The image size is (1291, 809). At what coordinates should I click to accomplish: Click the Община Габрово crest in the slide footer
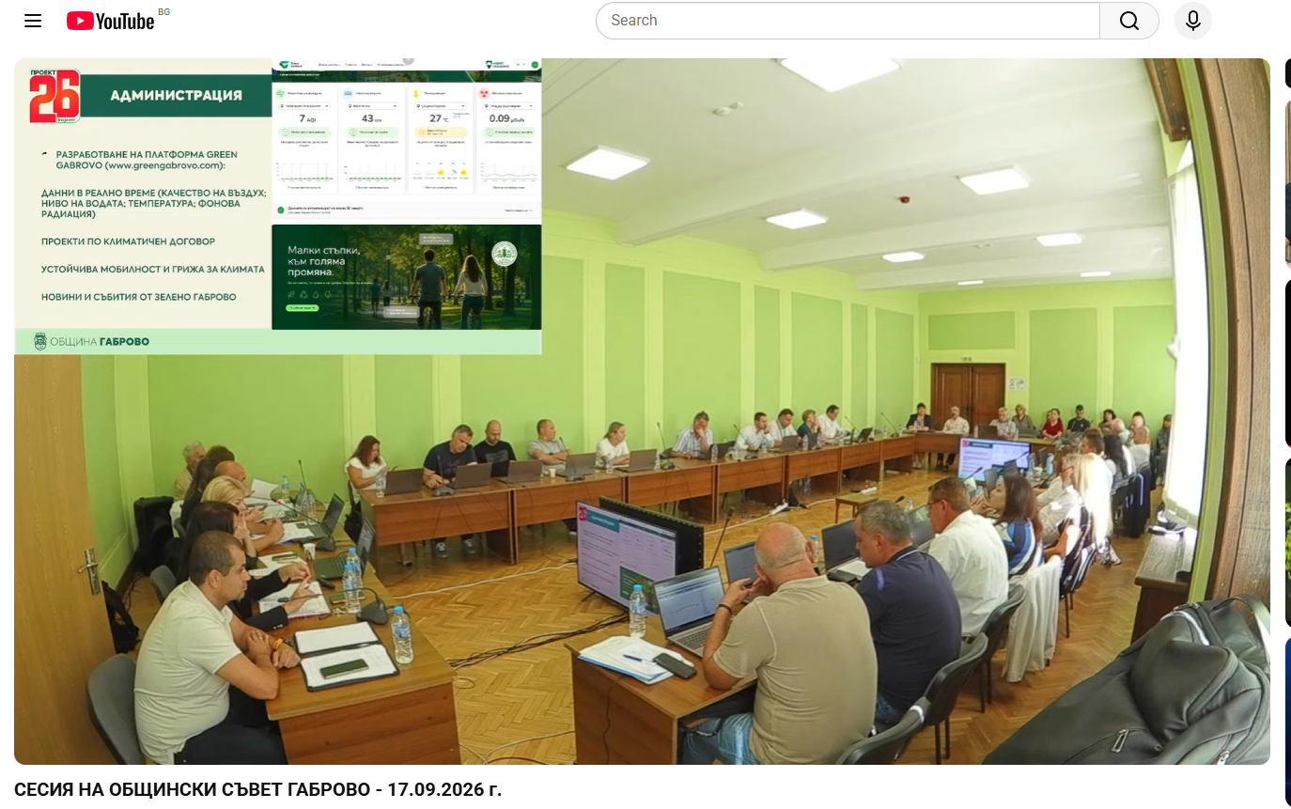pos(39,341)
